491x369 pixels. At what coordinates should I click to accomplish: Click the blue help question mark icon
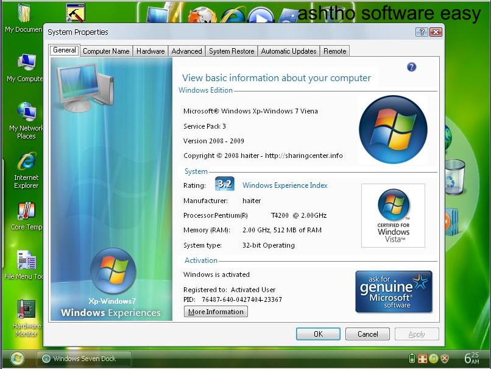411,66
